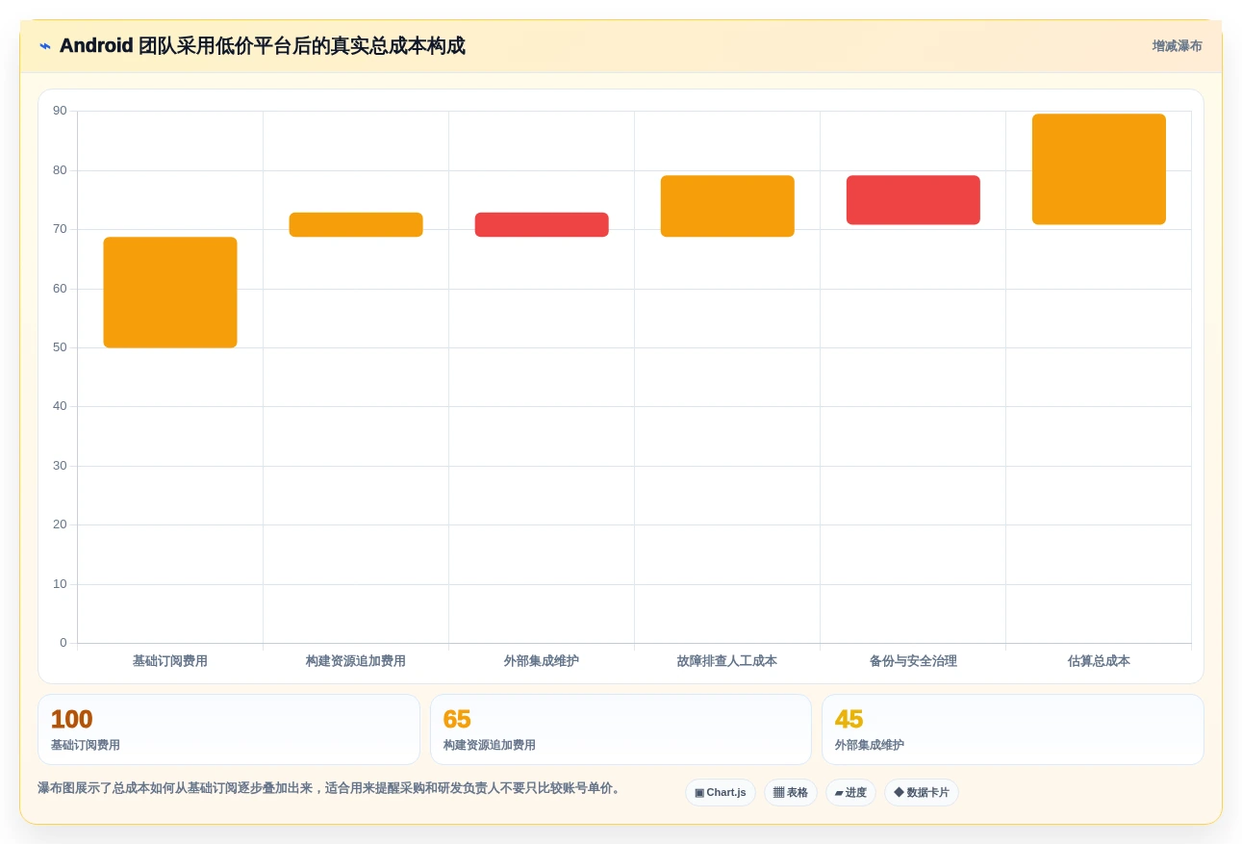Open the data card showing 65
The image size is (1242, 844).
(621, 729)
